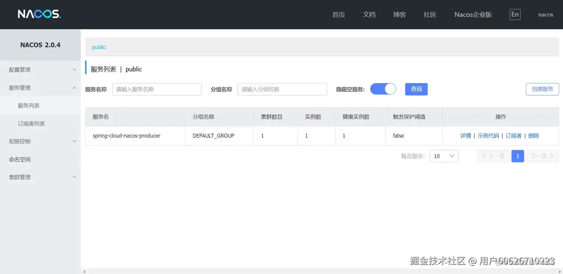
Task: Click the 健康实例数 column header
Action: coord(360,117)
